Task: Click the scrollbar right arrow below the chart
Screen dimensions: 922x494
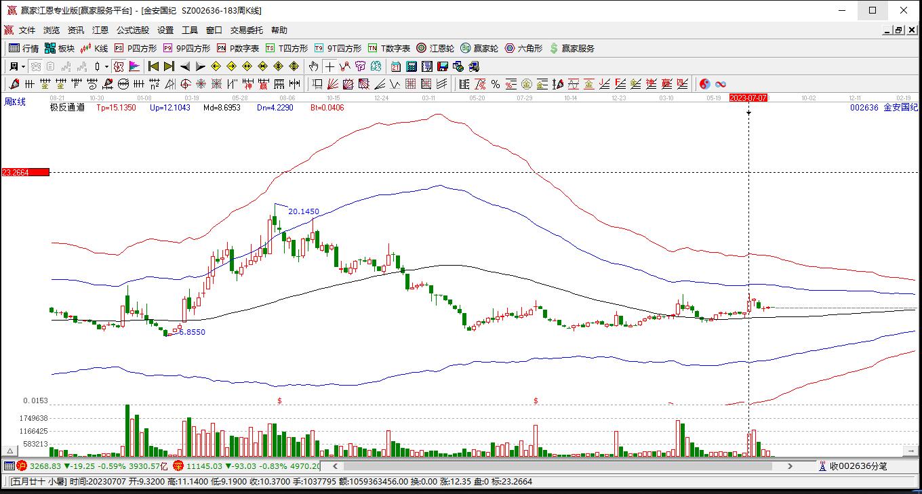Action: click(x=790, y=466)
